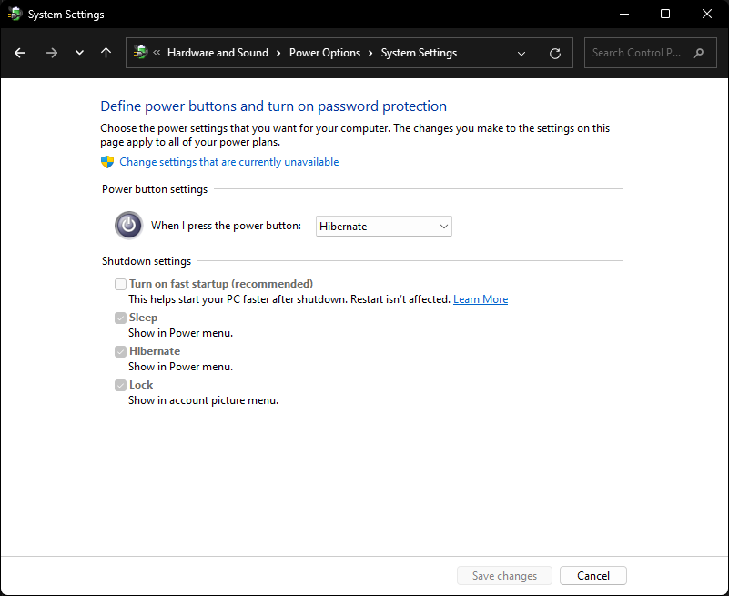Focus the Search Control Panel field
729x596 pixels.
[650, 53]
